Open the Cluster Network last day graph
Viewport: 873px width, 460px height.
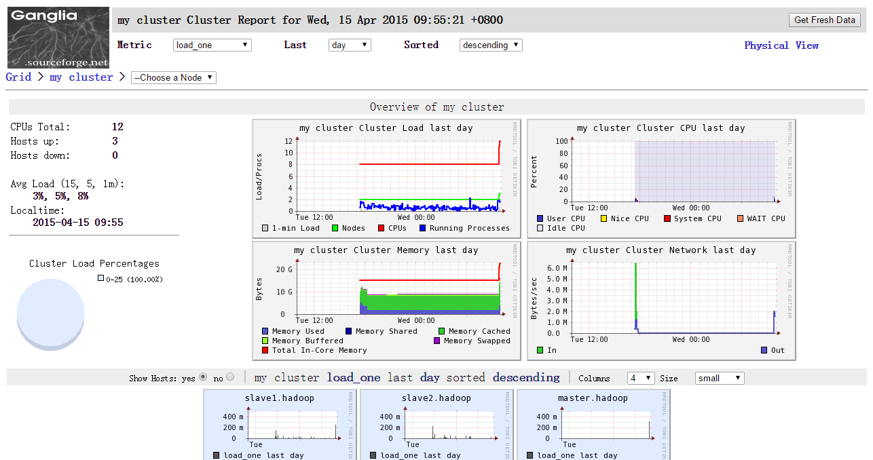pyautogui.click(x=661, y=301)
